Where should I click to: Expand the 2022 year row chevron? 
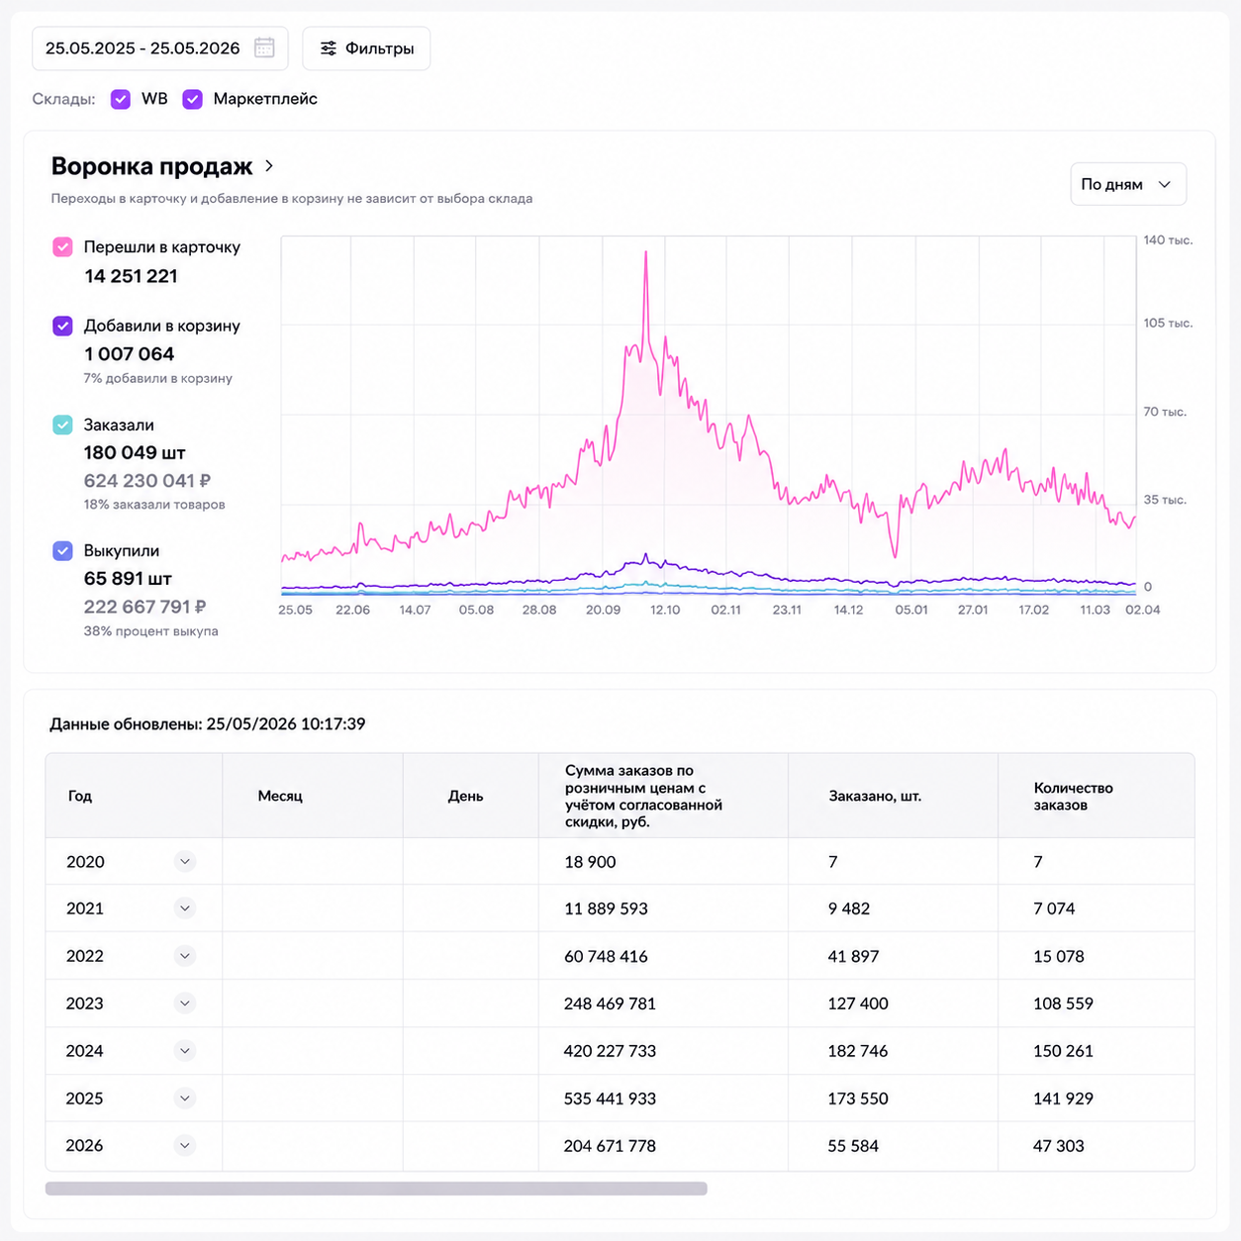coord(184,955)
